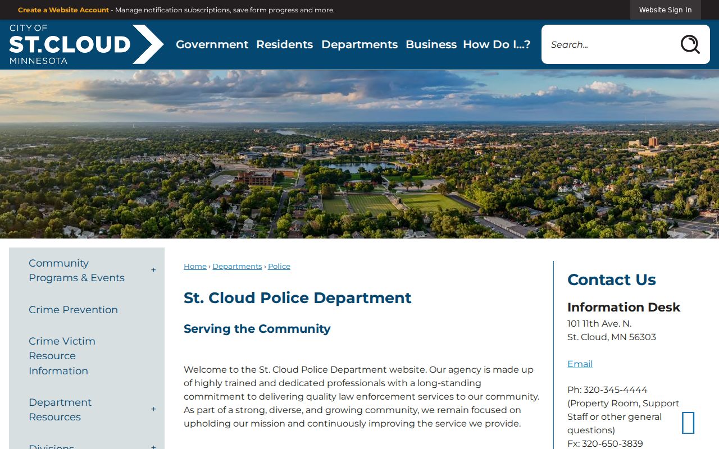Expand Department Resources submenu
This screenshot has width=719, height=449.
(x=153, y=410)
